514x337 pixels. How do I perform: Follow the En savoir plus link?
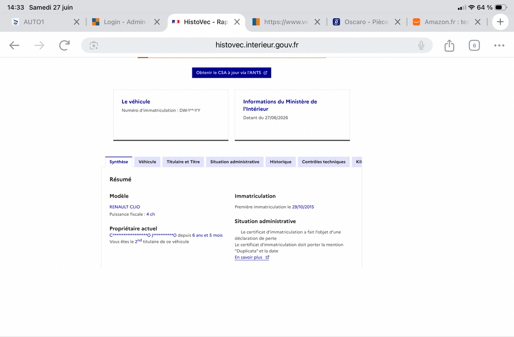pyautogui.click(x=252, y=257)
